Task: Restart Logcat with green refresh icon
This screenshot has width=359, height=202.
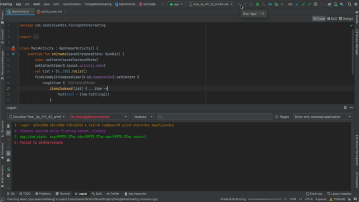Action: pos(8,169)
